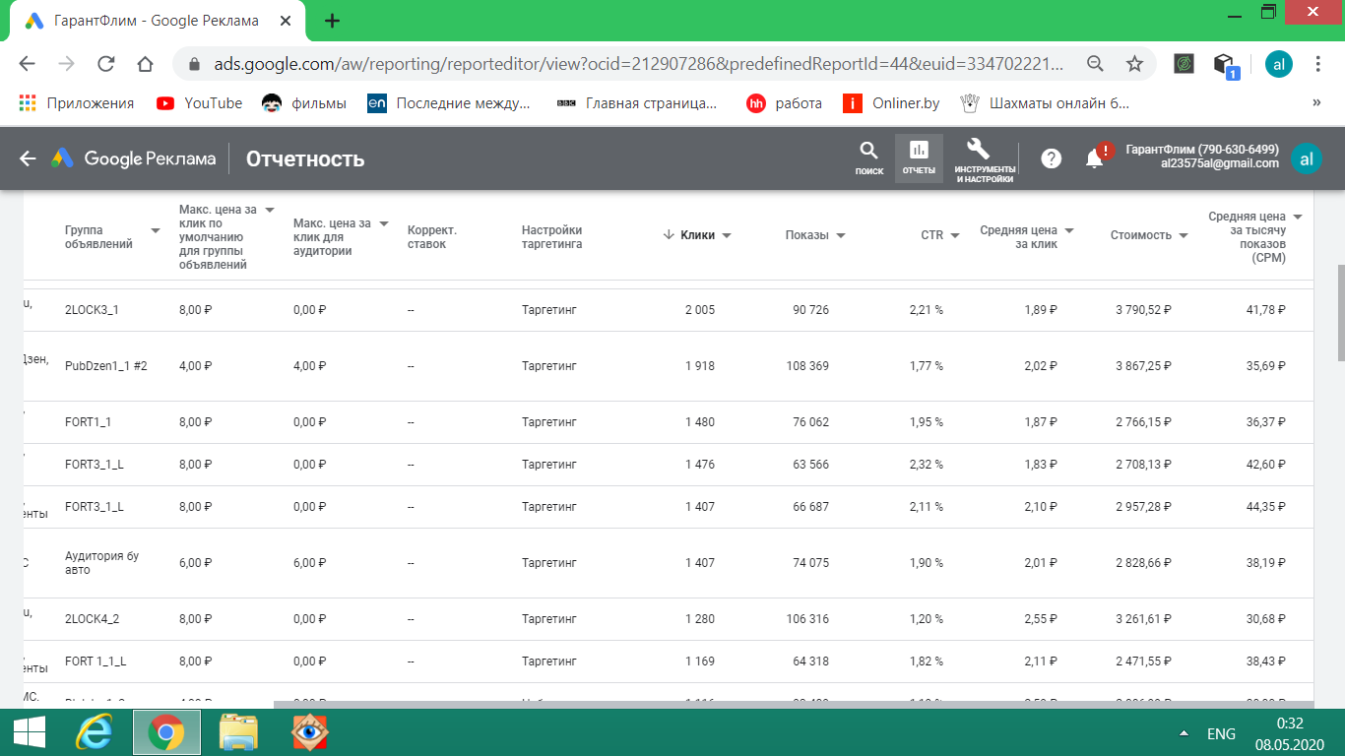
Task: Open the Help question mark icon
Action: click(1051, 158)
